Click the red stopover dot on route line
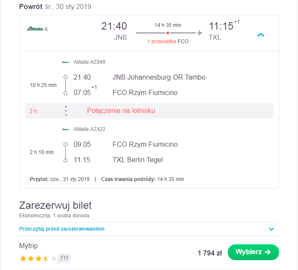 click(x=168, y=33)
